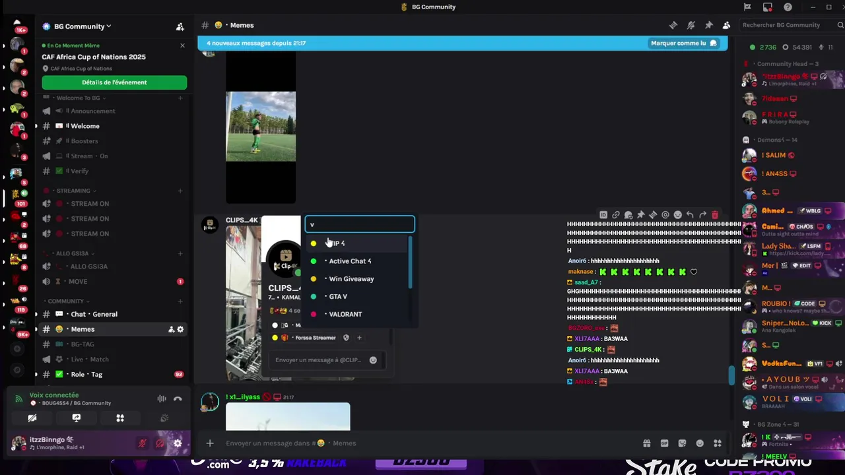Screen dimensions: 845x475
Task: Join the MOVE voice channel
Action: pyautogui.click(x=112, y=282)
